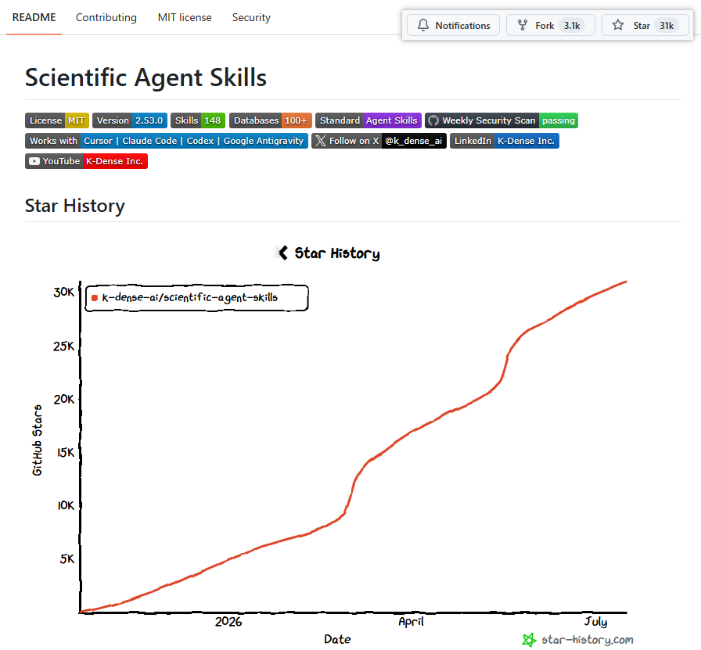Screen dimensions: 701x650
Task: Open Follow on X @k_dense_ai badge
Action: pyautogui.click(x=379, y=141)
